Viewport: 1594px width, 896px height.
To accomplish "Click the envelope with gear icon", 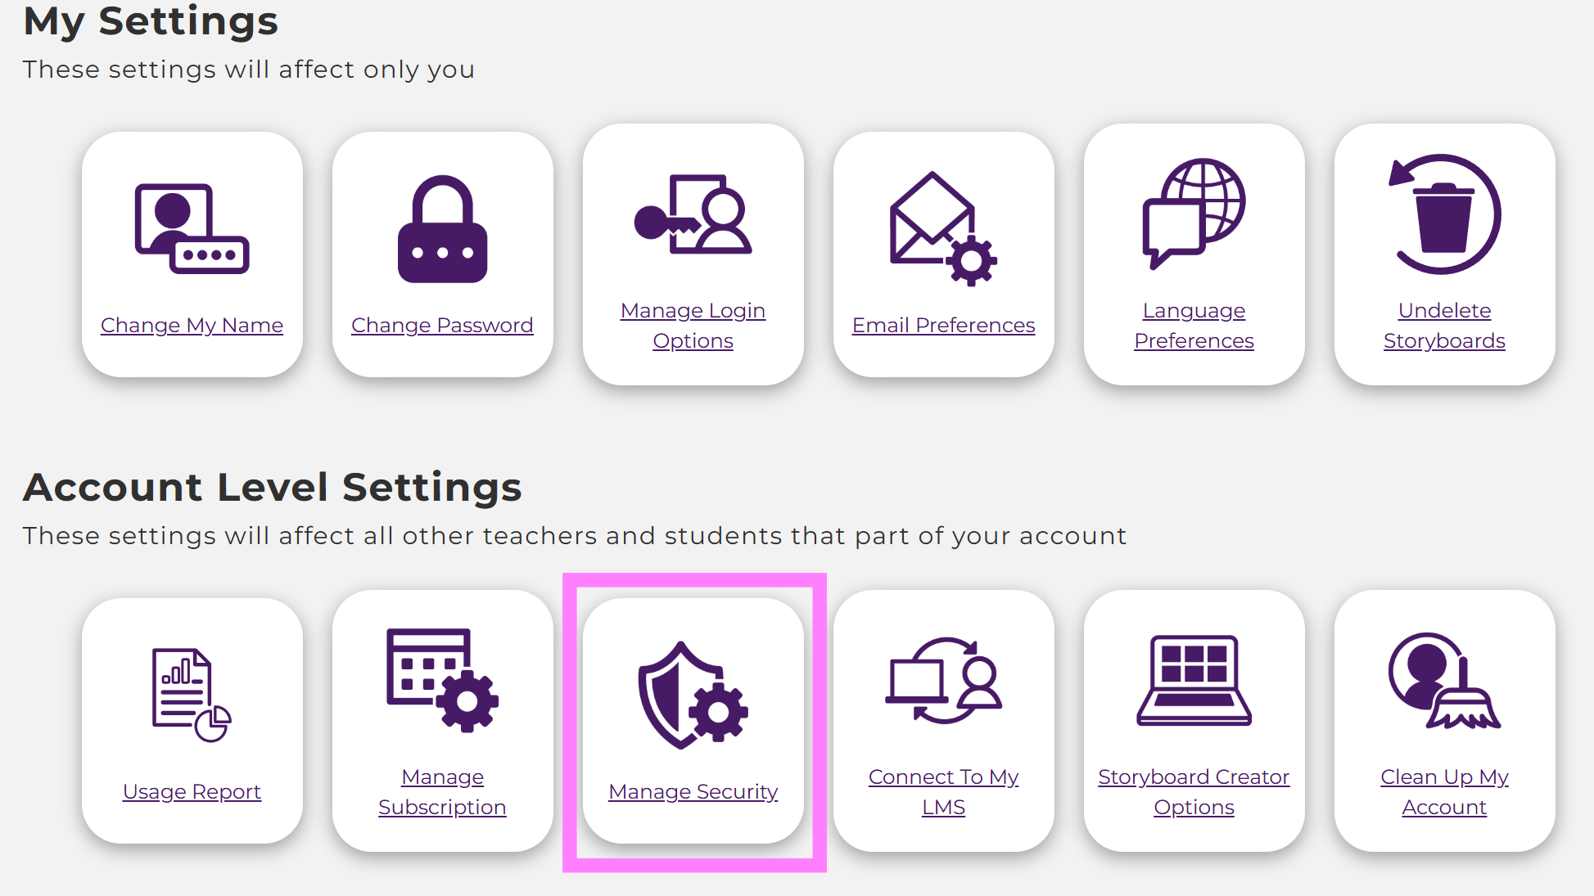I will tap(943, 229).
